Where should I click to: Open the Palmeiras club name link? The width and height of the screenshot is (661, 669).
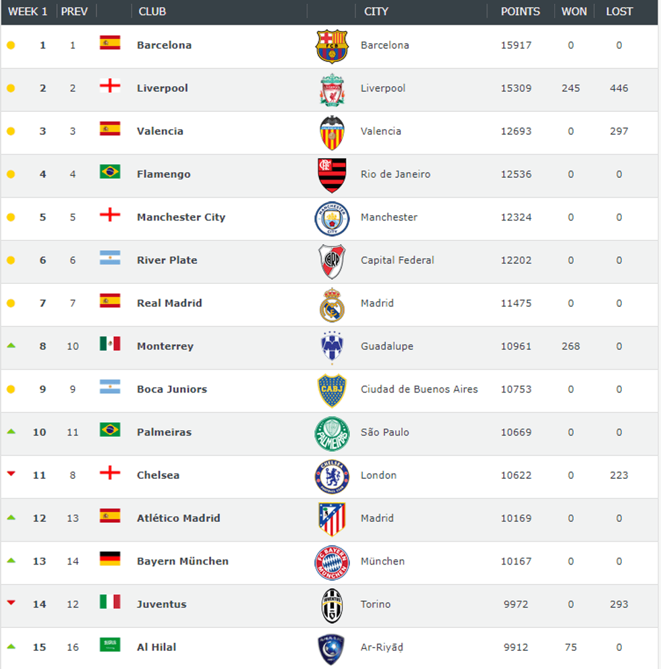(164, 432)
